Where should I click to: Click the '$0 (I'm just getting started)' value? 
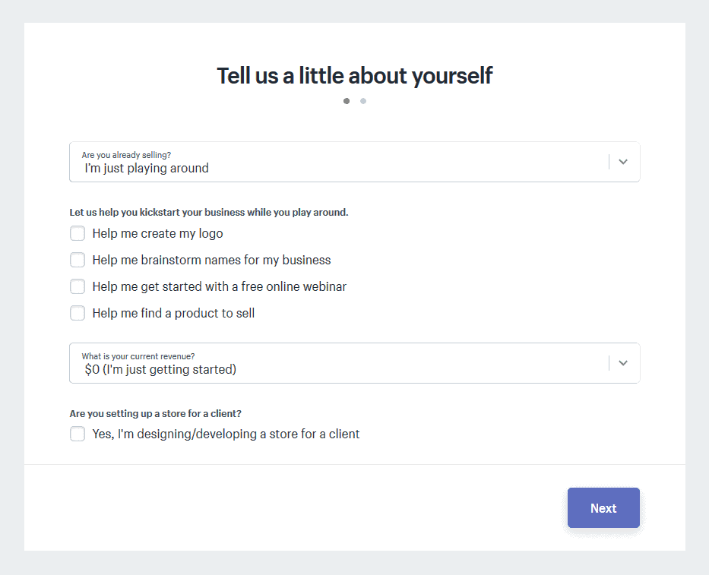pos(160,370)
